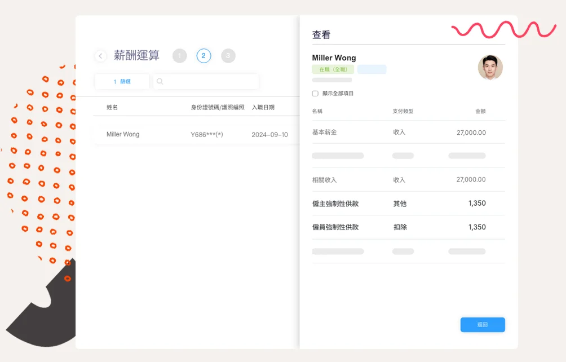Click the 身份證號碼/護照編照 column header
566x362 pixels.
click(218, 107)
